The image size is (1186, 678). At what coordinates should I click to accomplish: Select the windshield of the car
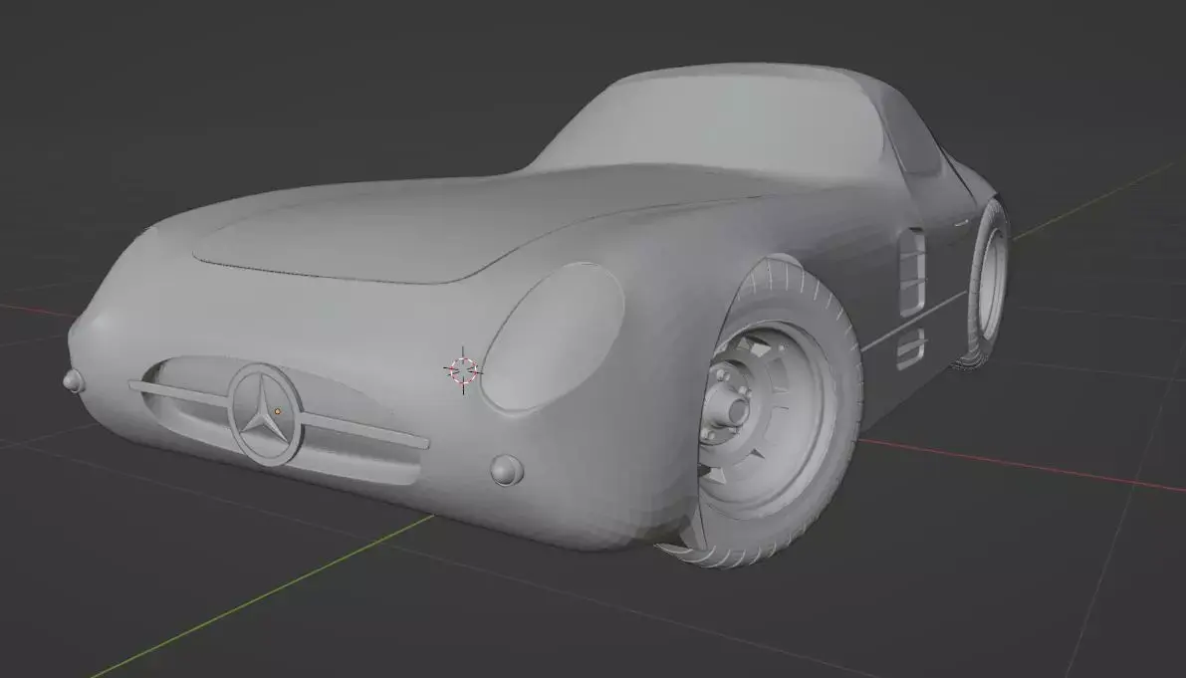coord(715,125)
